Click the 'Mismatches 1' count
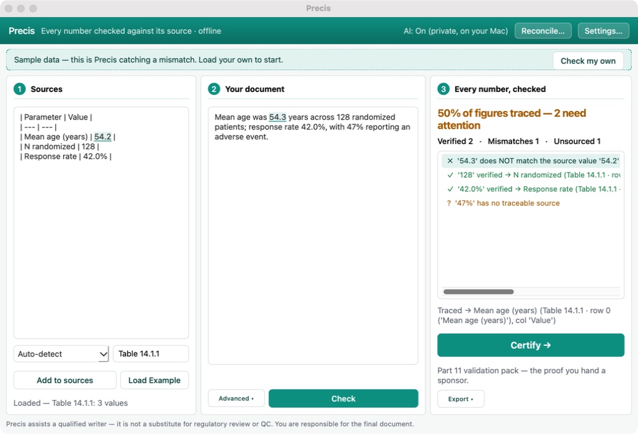Image resolution: width=638 pixels, height=434 pixels. click(x=513, y=141)
